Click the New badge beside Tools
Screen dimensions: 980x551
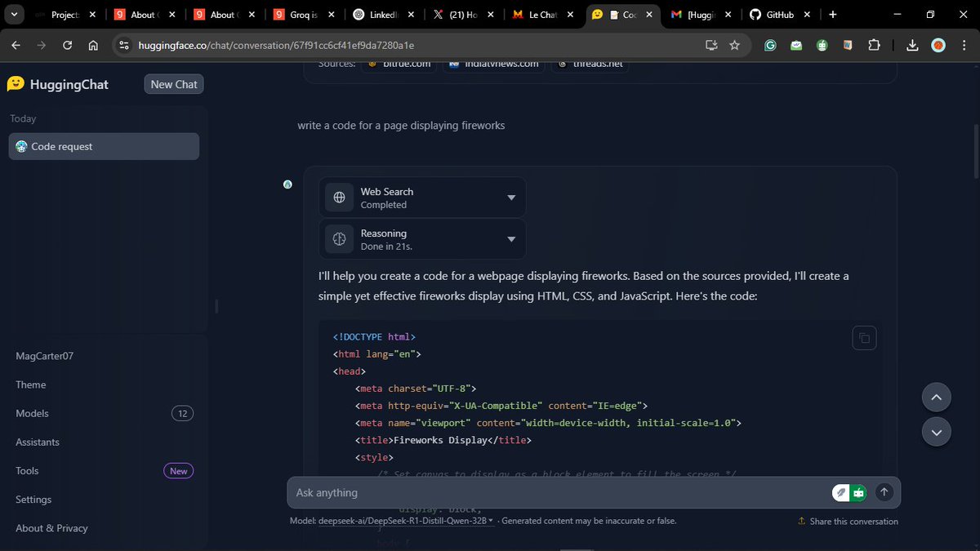click(178, 471)
